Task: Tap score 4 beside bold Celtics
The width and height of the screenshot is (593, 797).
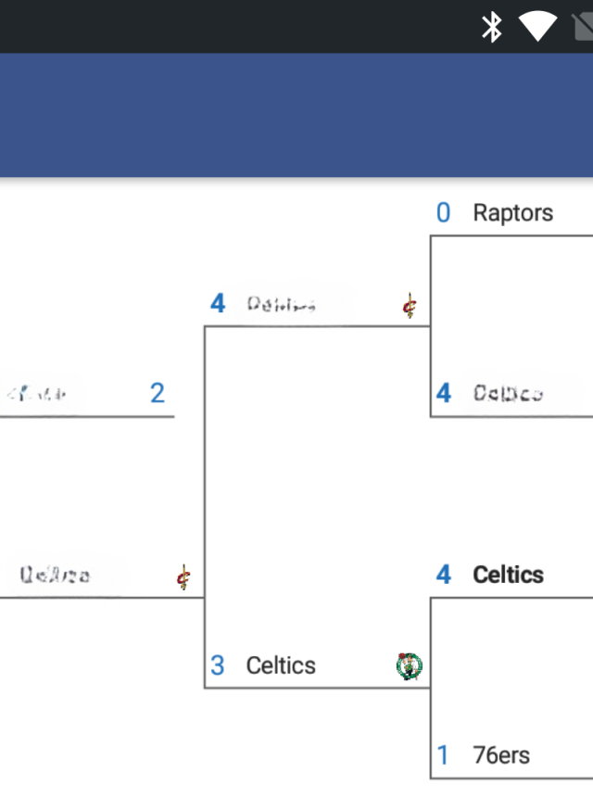Action: click(x=444, y=575)
